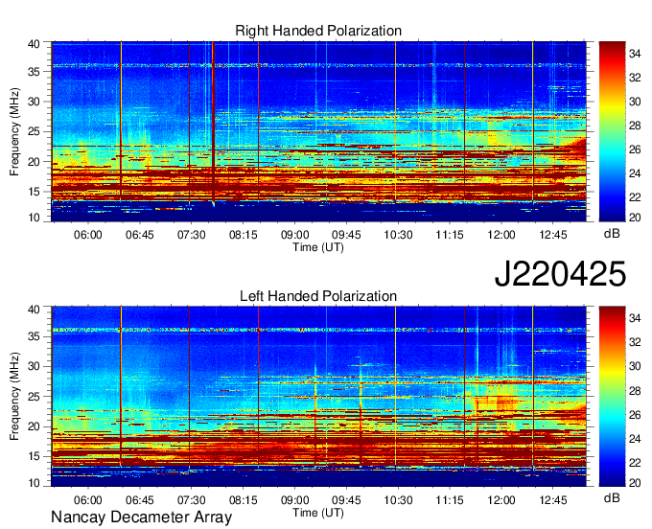Click "30" dB value on Right Handed color bar
Screen dimensions: 652x529
[635, 102]
